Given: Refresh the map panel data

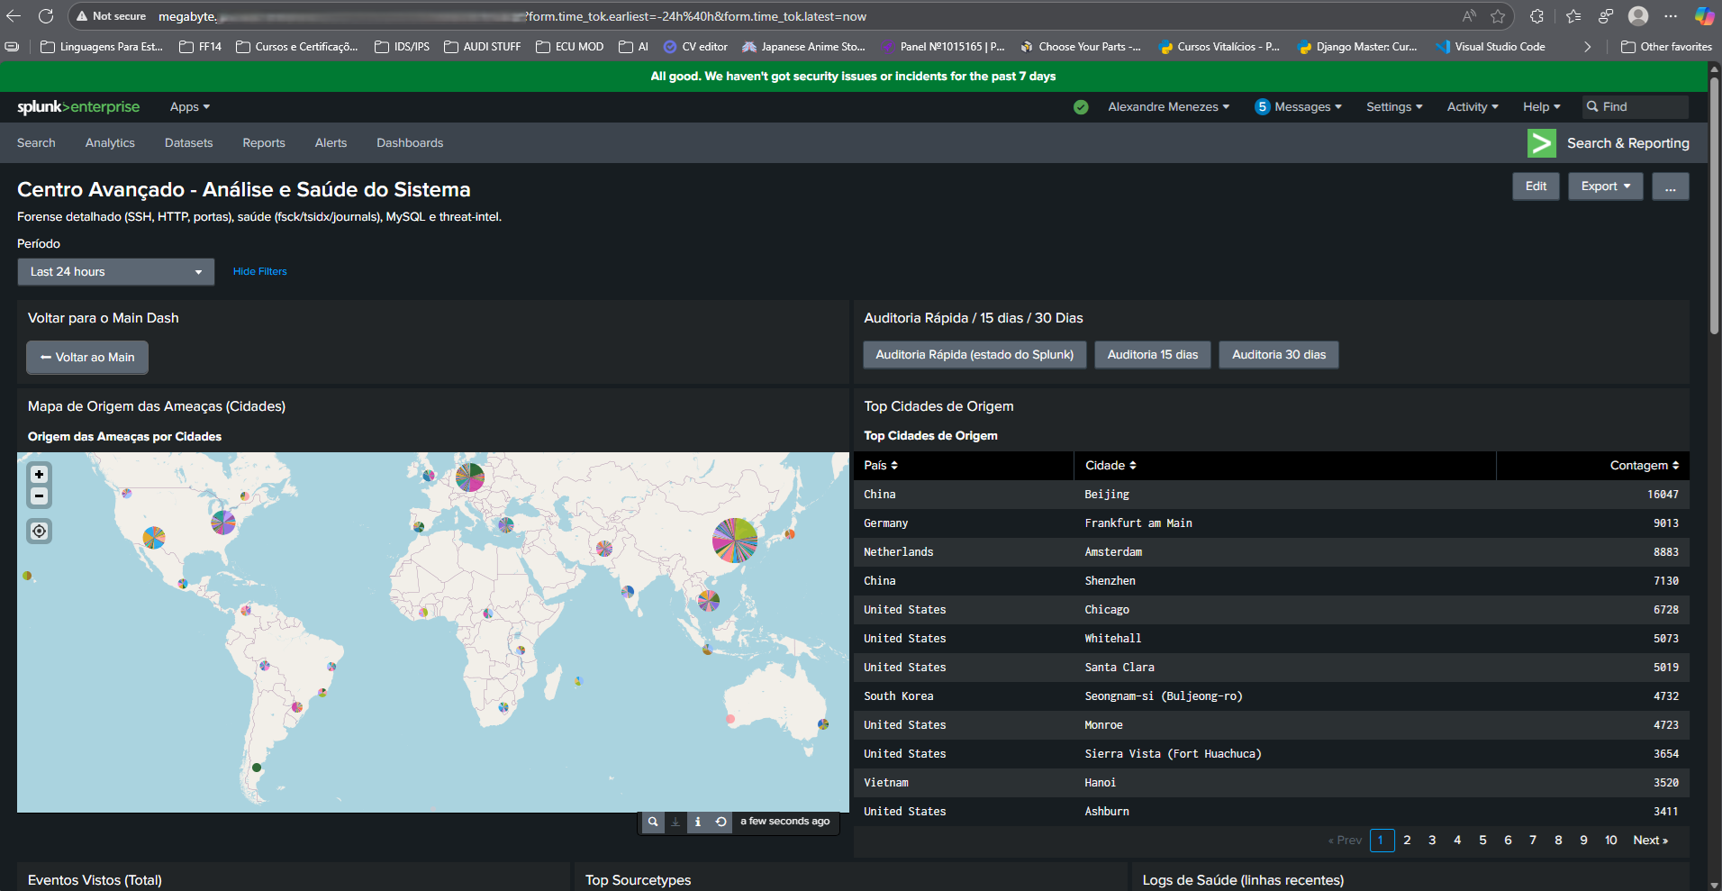Looking at the screenshot, I should (x=721, y=822).
